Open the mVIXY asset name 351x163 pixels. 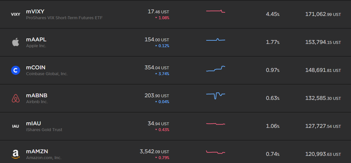[x=35, y=12]
